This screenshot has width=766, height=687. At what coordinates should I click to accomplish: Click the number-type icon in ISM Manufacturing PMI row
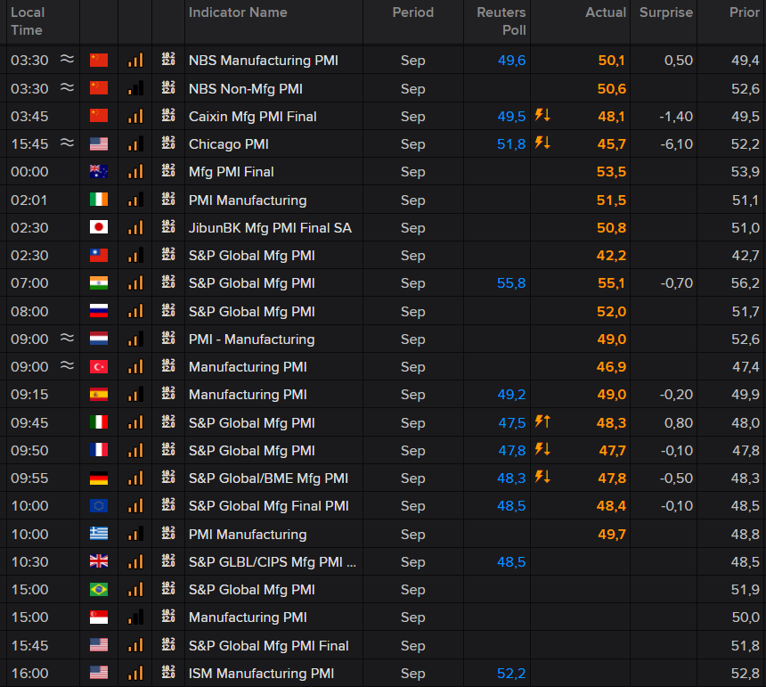pos(168,673)
